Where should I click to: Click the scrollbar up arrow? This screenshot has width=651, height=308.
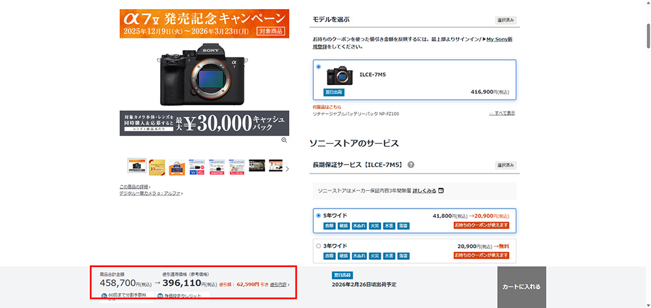pos(648,3)
